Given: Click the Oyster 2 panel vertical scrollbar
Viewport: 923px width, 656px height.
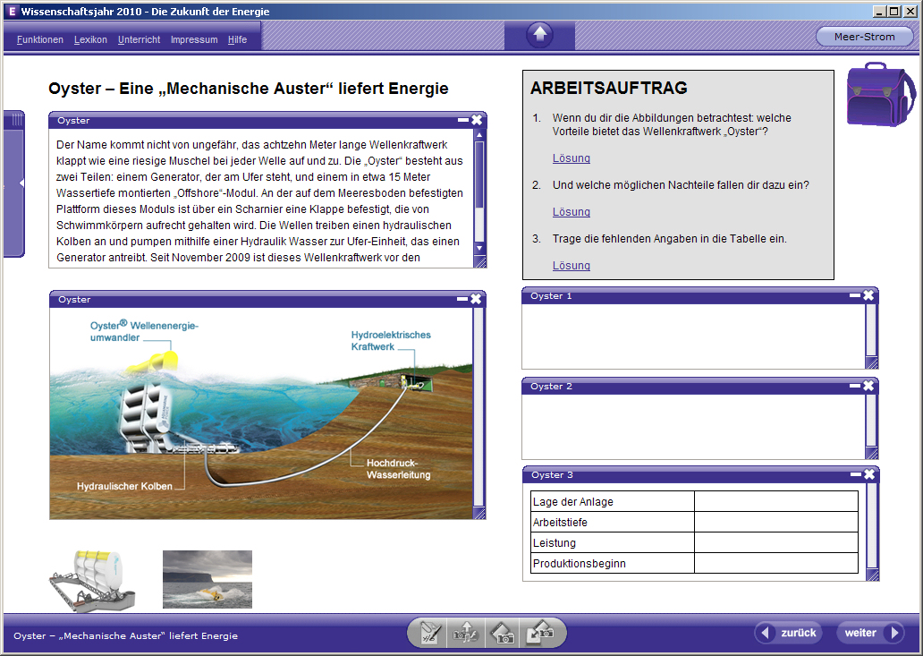Looking at the screenshot, I should tap(871, 421).
